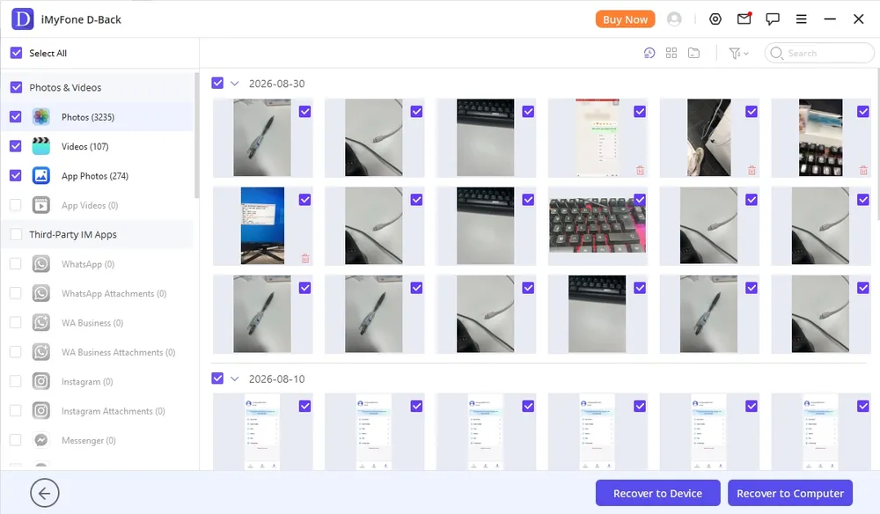
Task: Click Recover to Computer
Action: tap(790, 493)
